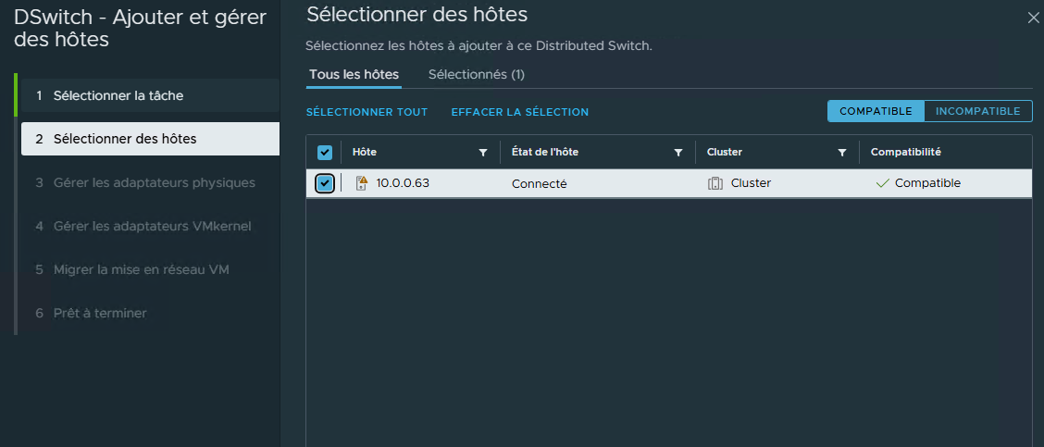Click the Cluster icon in the row
The height and width of the screenshot is (447, 1044).
point(715,183)
